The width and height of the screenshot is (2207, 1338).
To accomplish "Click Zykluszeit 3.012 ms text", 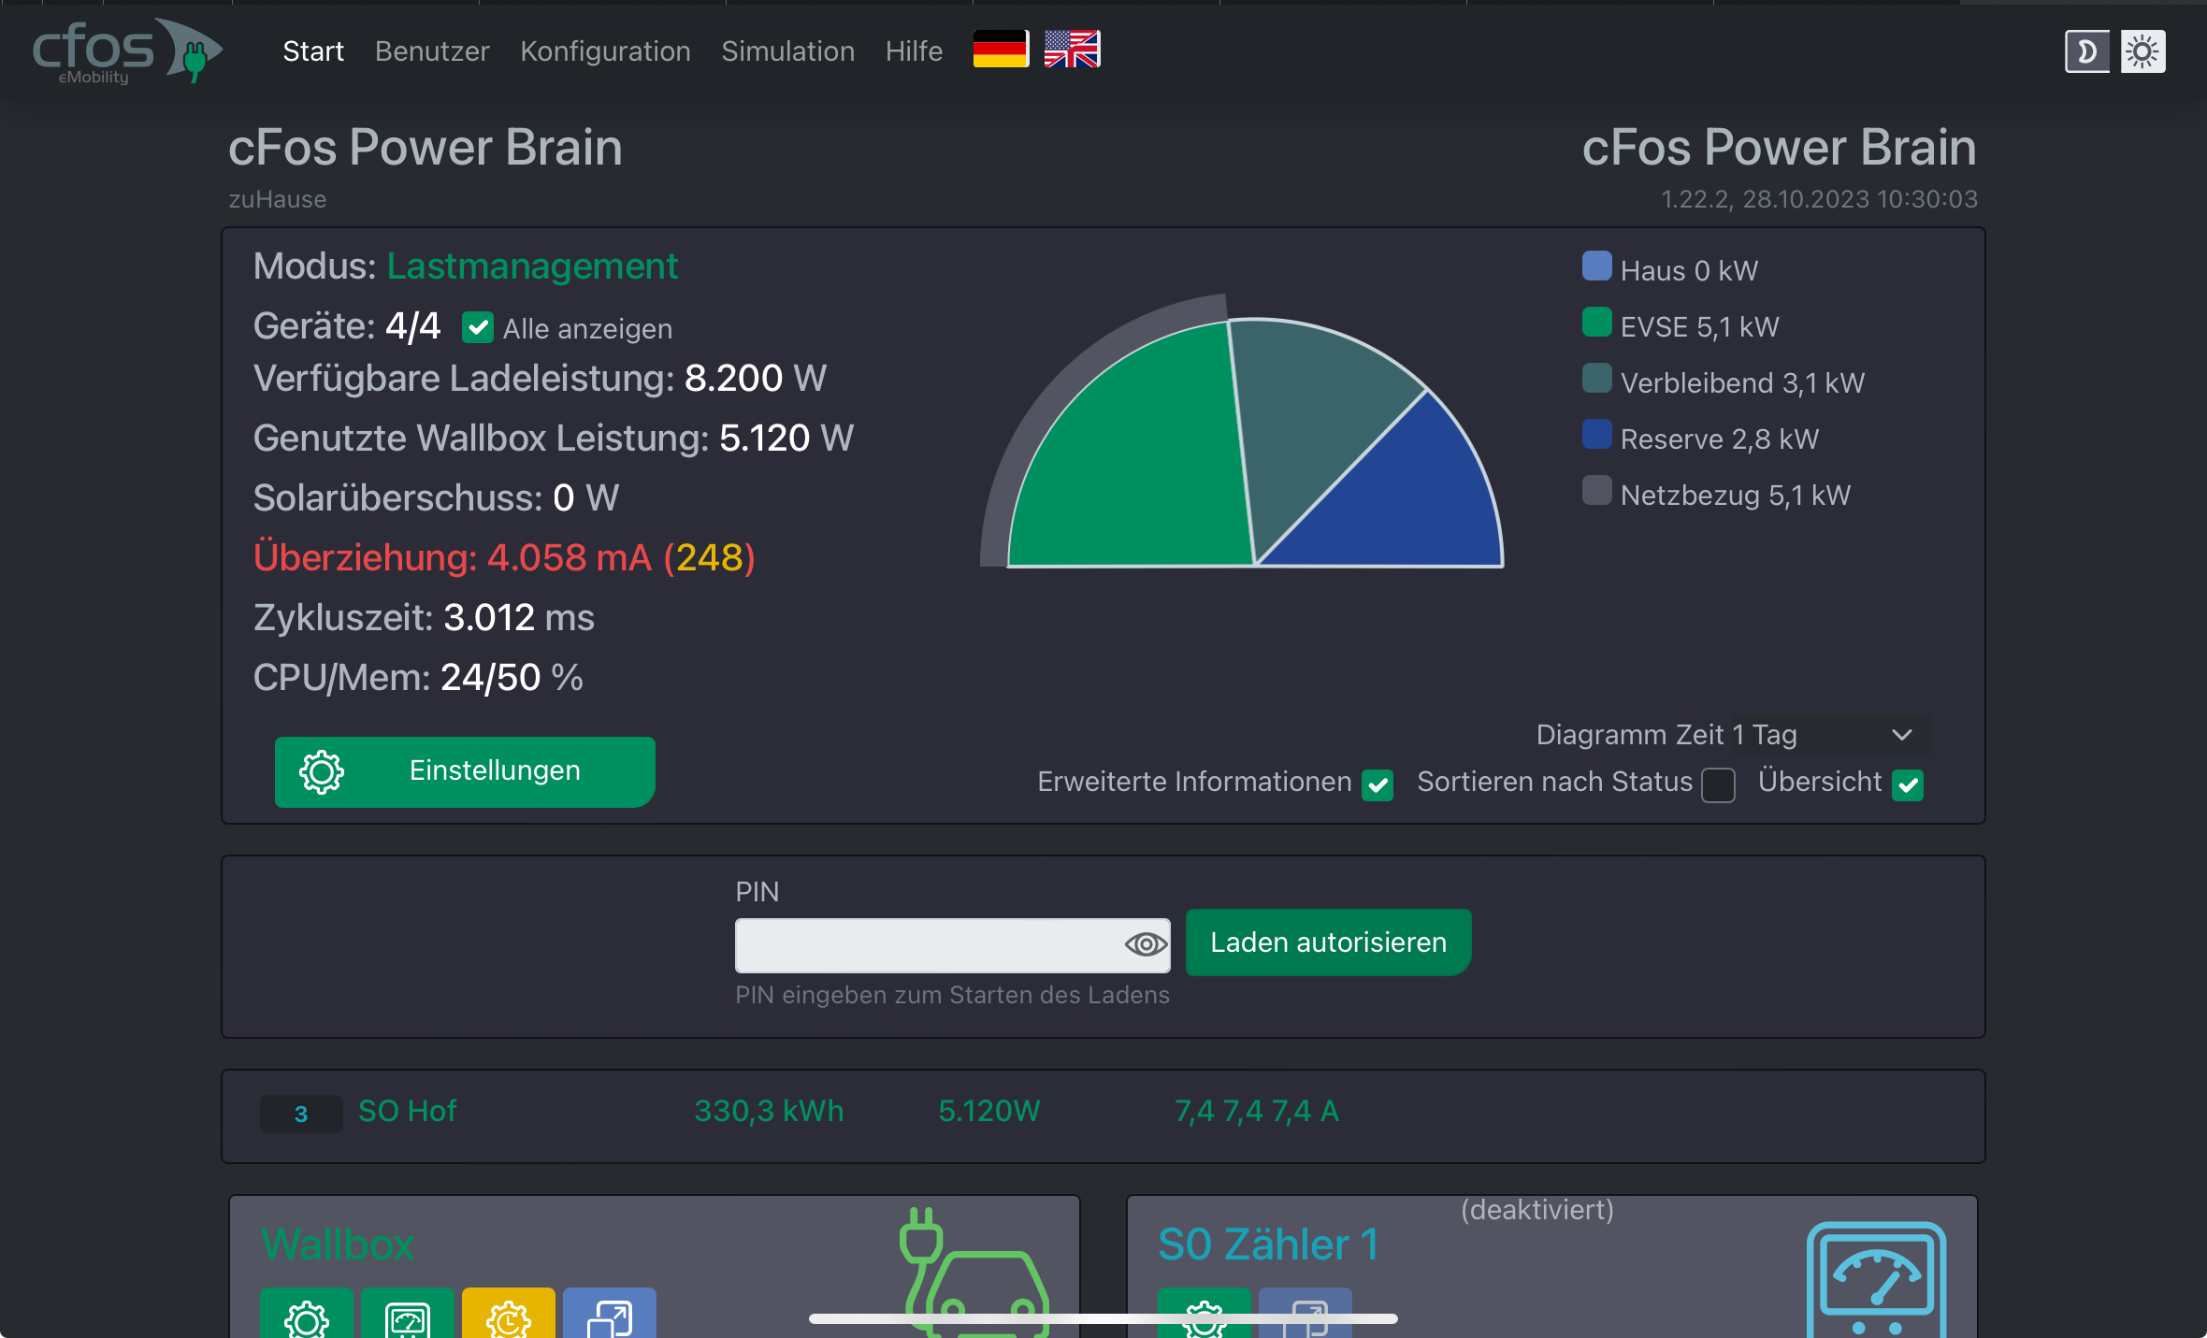I will pos(424,618).
